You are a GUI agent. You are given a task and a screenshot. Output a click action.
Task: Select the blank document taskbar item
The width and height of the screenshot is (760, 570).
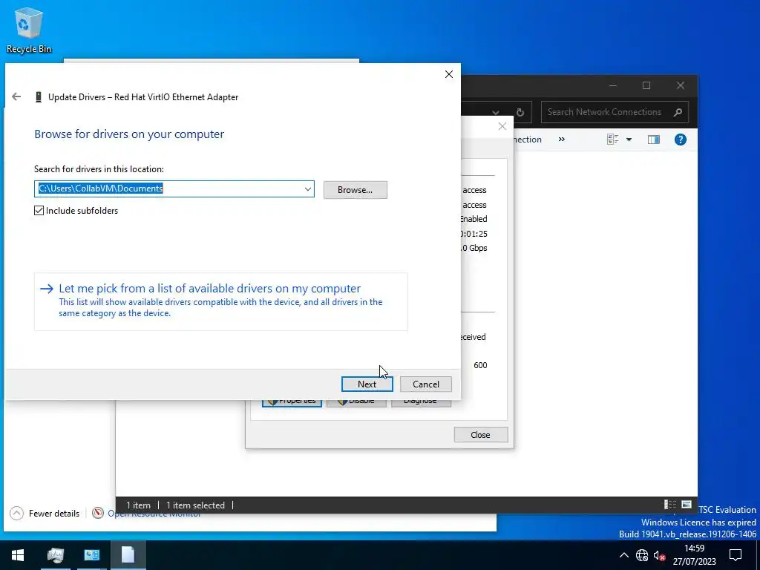128,555
